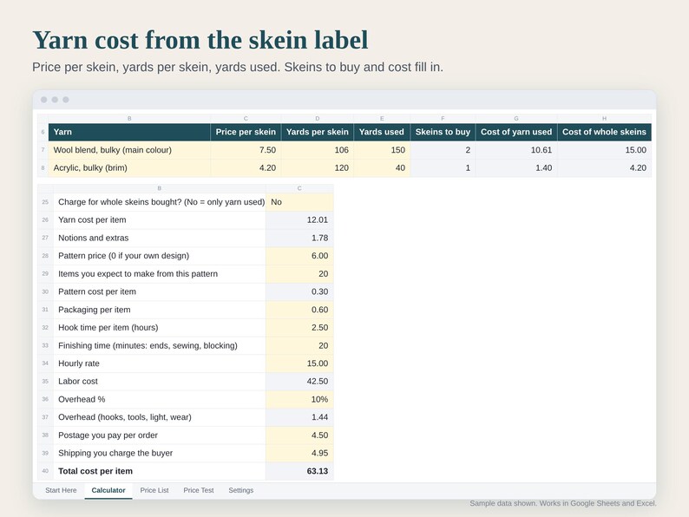
Task: Click the 'Wool blend, bulky (main colour)' yarn cell
Action: pos(129,150)
